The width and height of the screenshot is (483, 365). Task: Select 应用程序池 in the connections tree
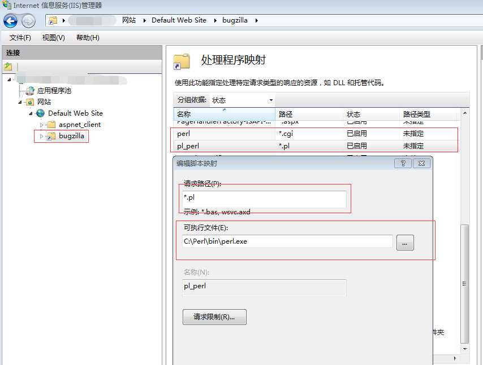point(54,91)
